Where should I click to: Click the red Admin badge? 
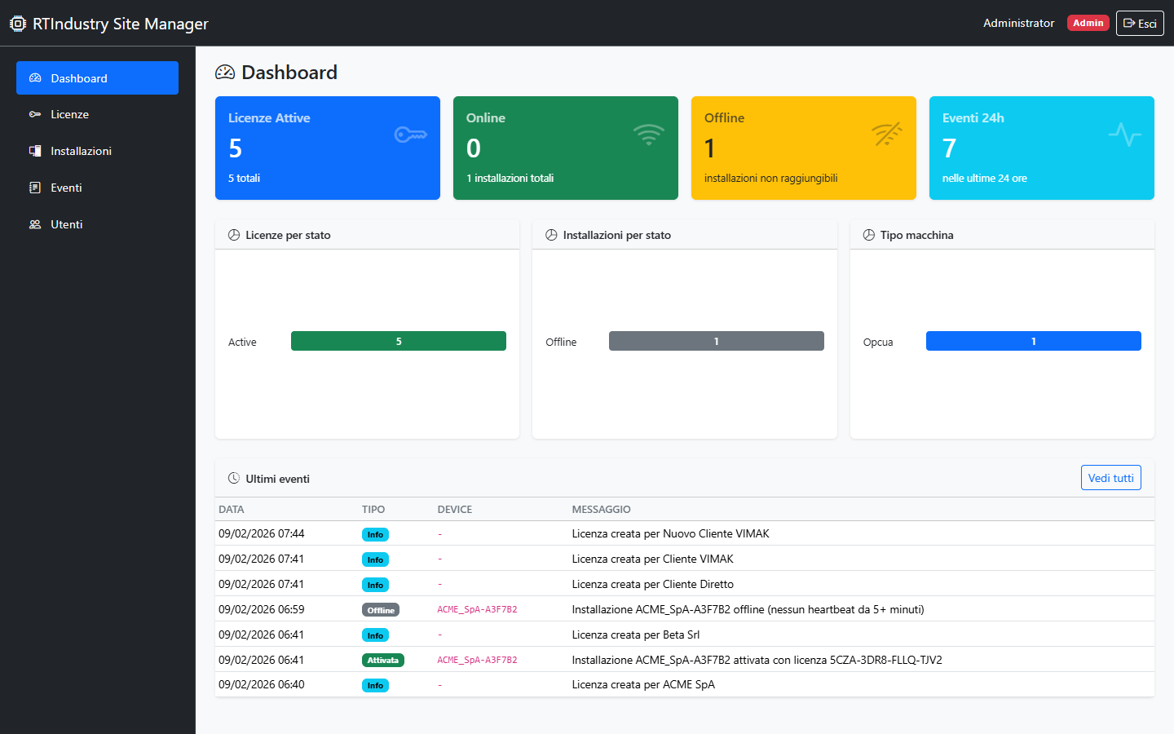click(x=1088, y=23)
